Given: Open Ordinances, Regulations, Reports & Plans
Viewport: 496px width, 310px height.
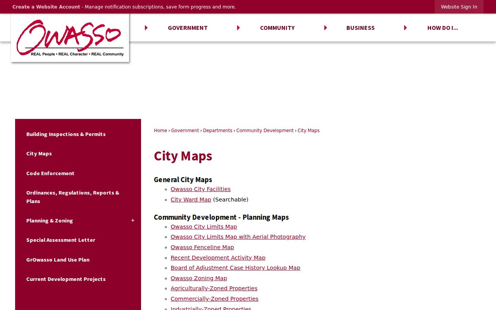Looking at the screenshot, I should coord(73,197).
